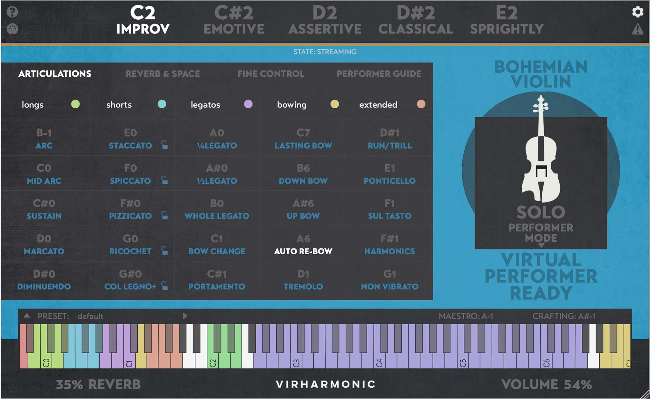Click the color palette icon
Image resolution: width=650 pixels, height=399 pixels.
pos(12,29)
